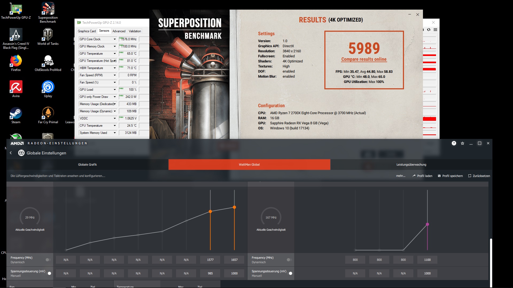This screenshot has width=513, height=288.
Task: Launch Superposition Benchmark desktop icon
Action: tap(48, 13)
